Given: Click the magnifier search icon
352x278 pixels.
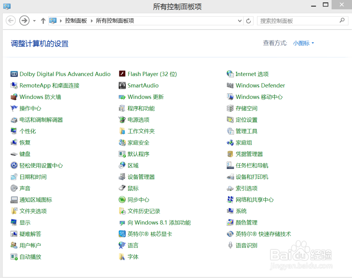Looking at the screenshot, I should (x=342, y=20).
